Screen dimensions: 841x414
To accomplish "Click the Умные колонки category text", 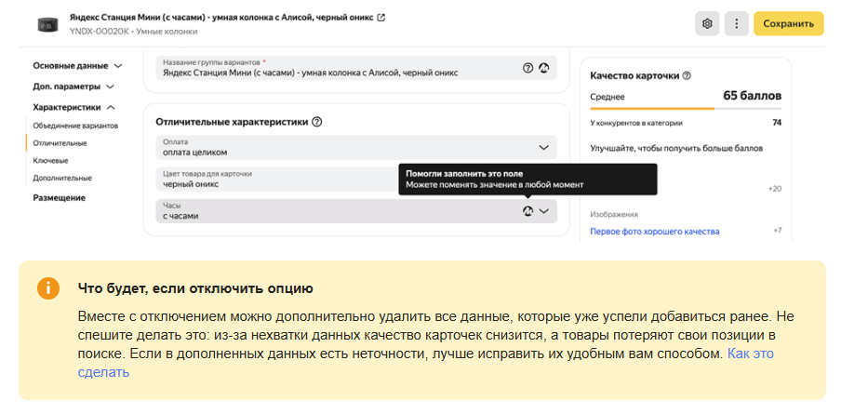I will pos(167,32).
